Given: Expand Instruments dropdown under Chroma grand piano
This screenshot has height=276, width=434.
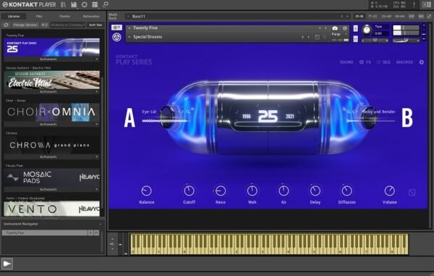Looking at the screenshot, I should click(x=52, y=157).
